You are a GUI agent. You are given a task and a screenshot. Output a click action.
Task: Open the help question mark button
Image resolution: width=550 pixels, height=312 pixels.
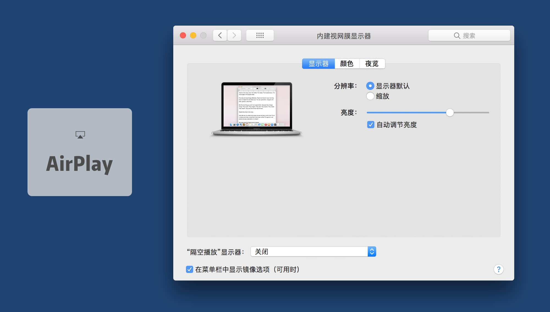click(x=498, y=269)
